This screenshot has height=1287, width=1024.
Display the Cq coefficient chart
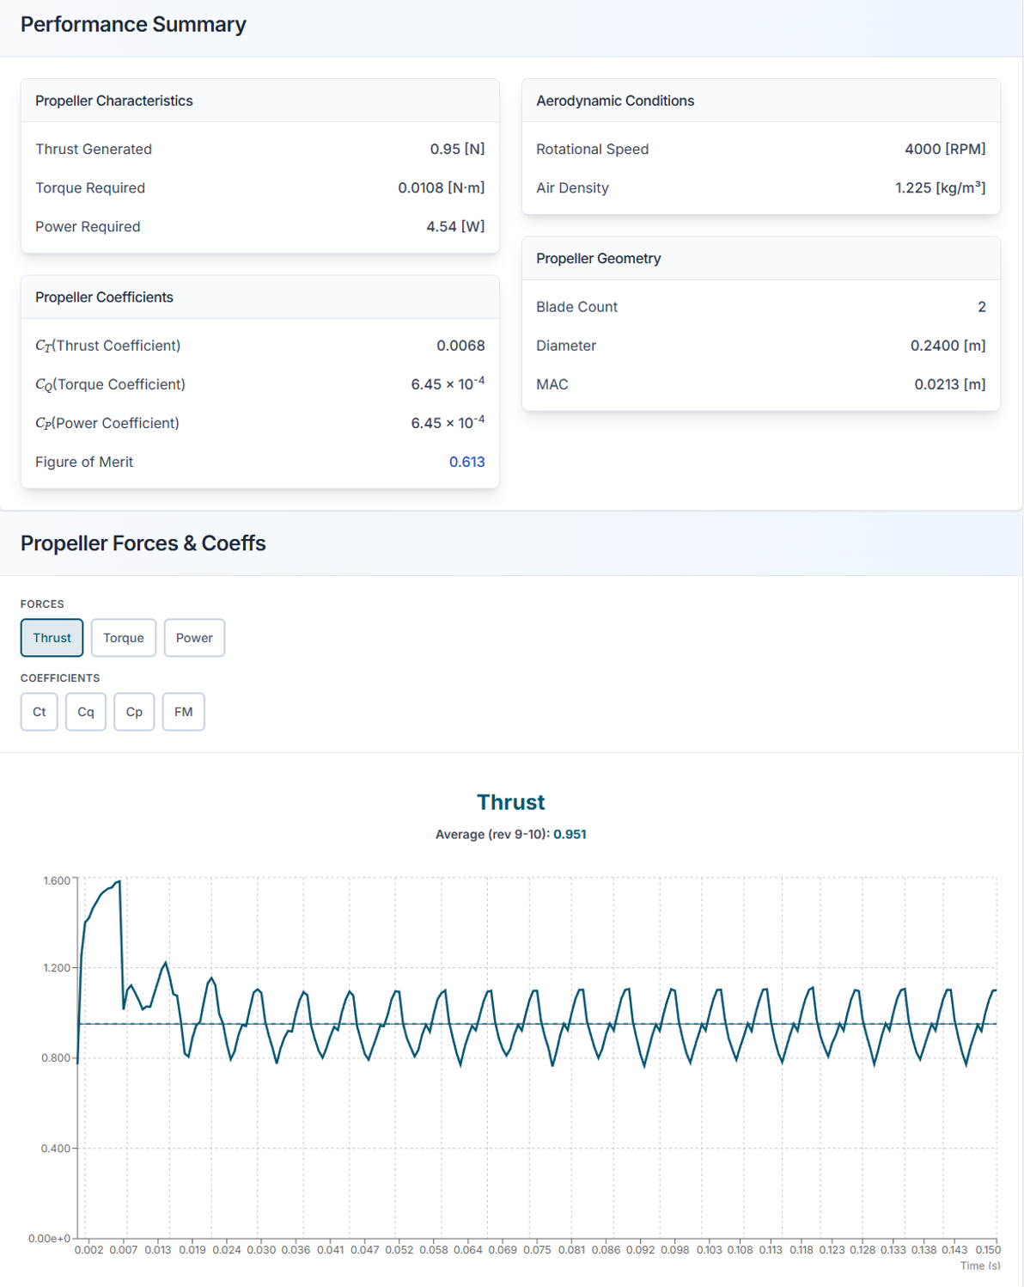[x=86, y=712]
